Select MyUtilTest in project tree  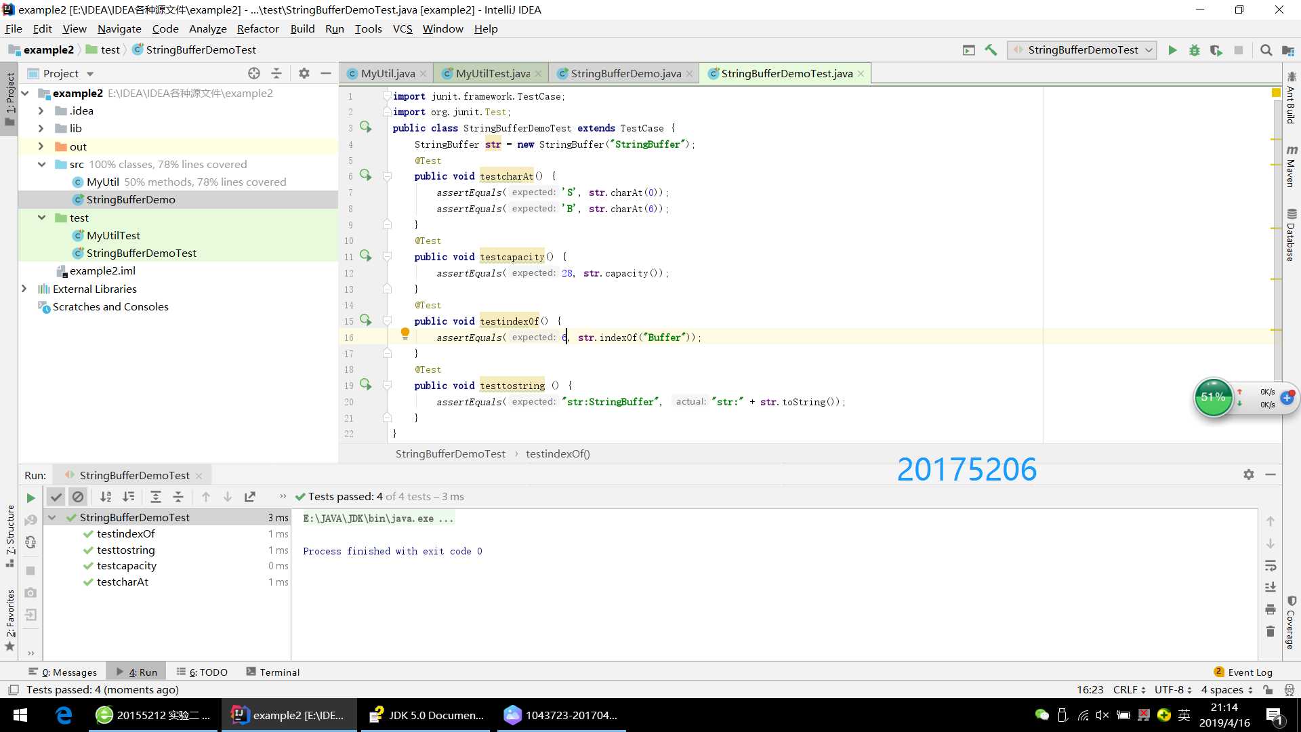(x=113, y=235)
